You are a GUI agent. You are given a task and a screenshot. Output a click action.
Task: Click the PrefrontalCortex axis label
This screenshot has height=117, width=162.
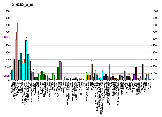[58, 88]
